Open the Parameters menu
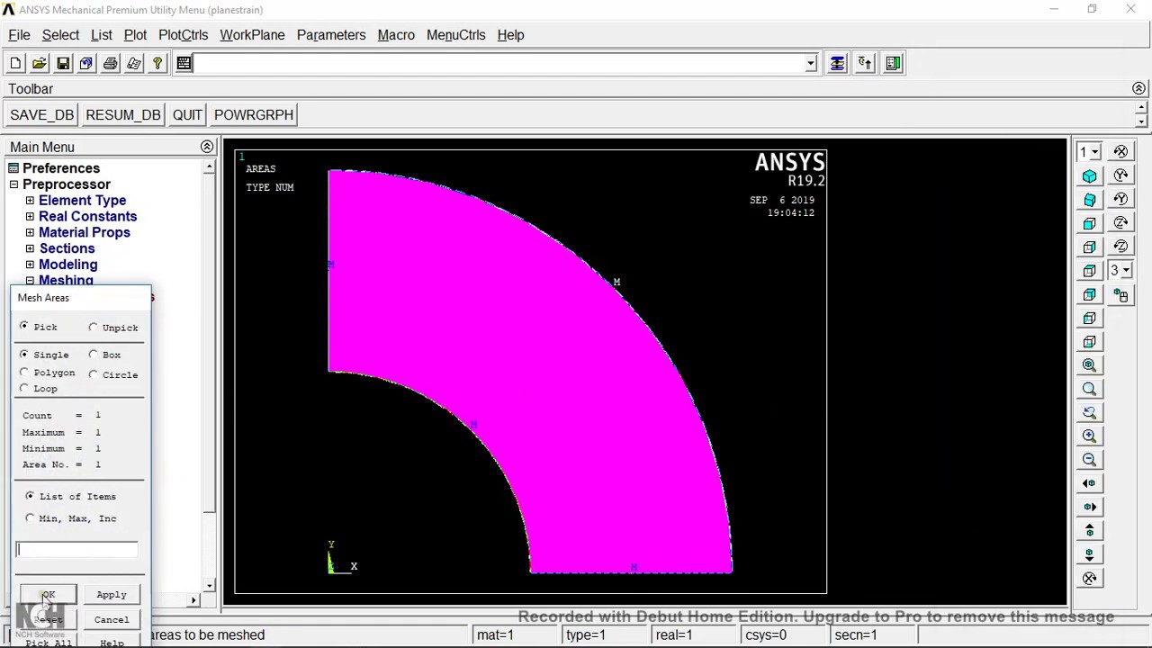 331,35
